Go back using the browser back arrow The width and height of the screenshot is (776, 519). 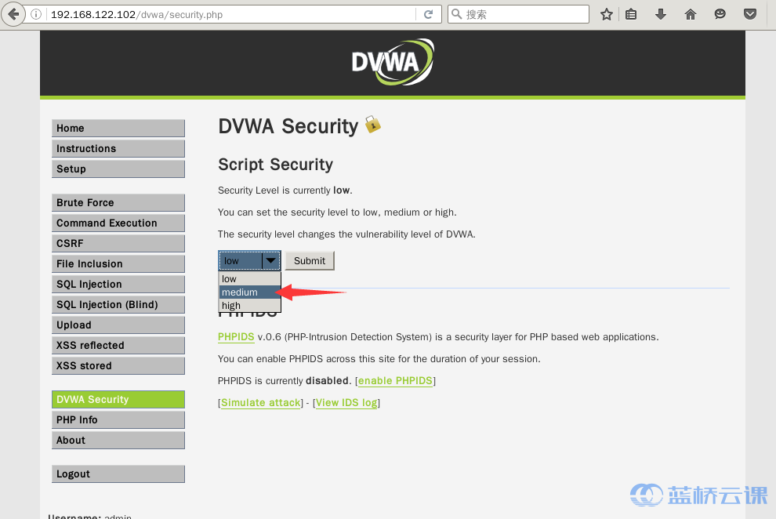13,14
